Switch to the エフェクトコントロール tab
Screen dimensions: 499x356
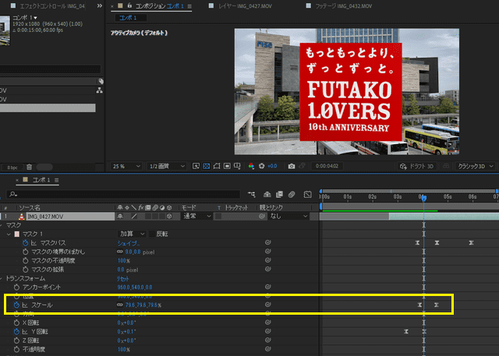(x=48, y=5)
